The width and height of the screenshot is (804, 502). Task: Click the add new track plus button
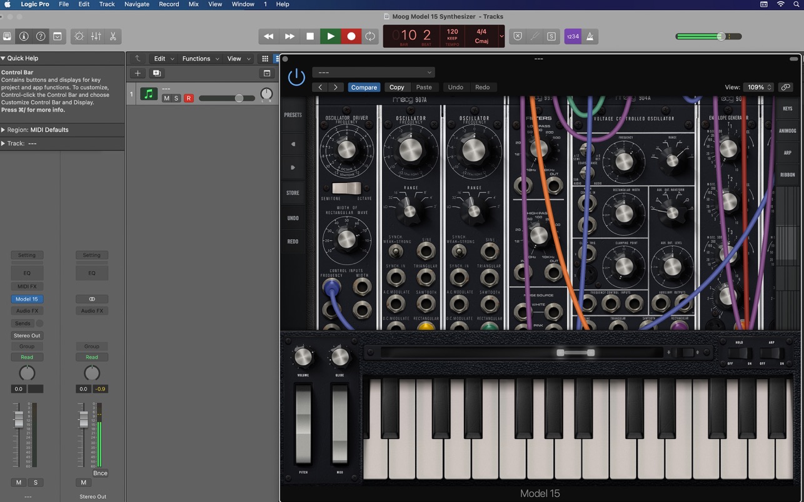[x=138, y=73]
